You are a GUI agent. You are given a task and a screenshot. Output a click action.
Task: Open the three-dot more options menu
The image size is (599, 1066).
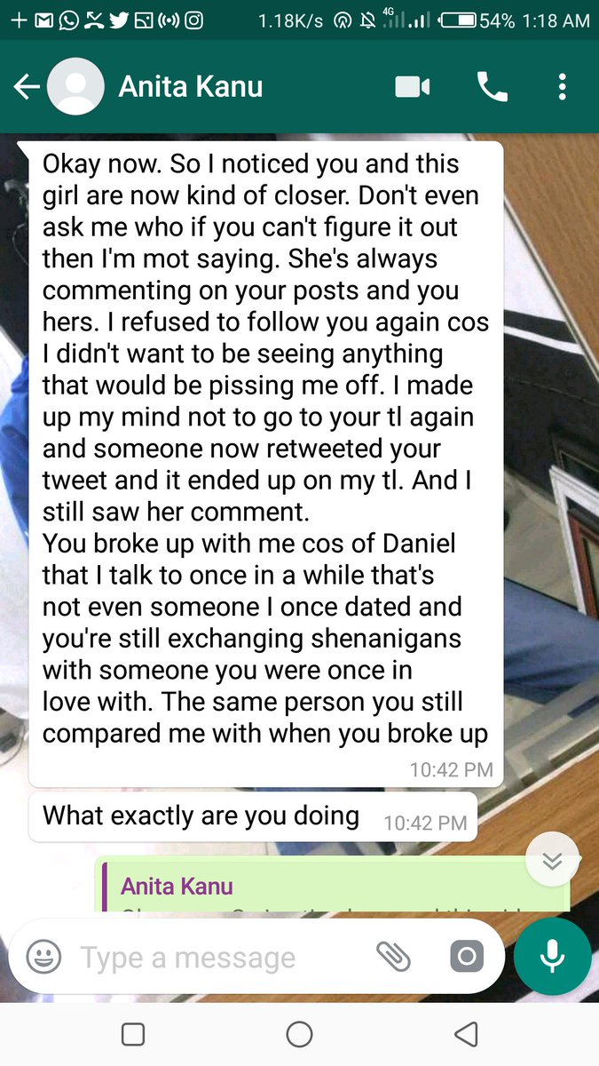tap(562, 86)
